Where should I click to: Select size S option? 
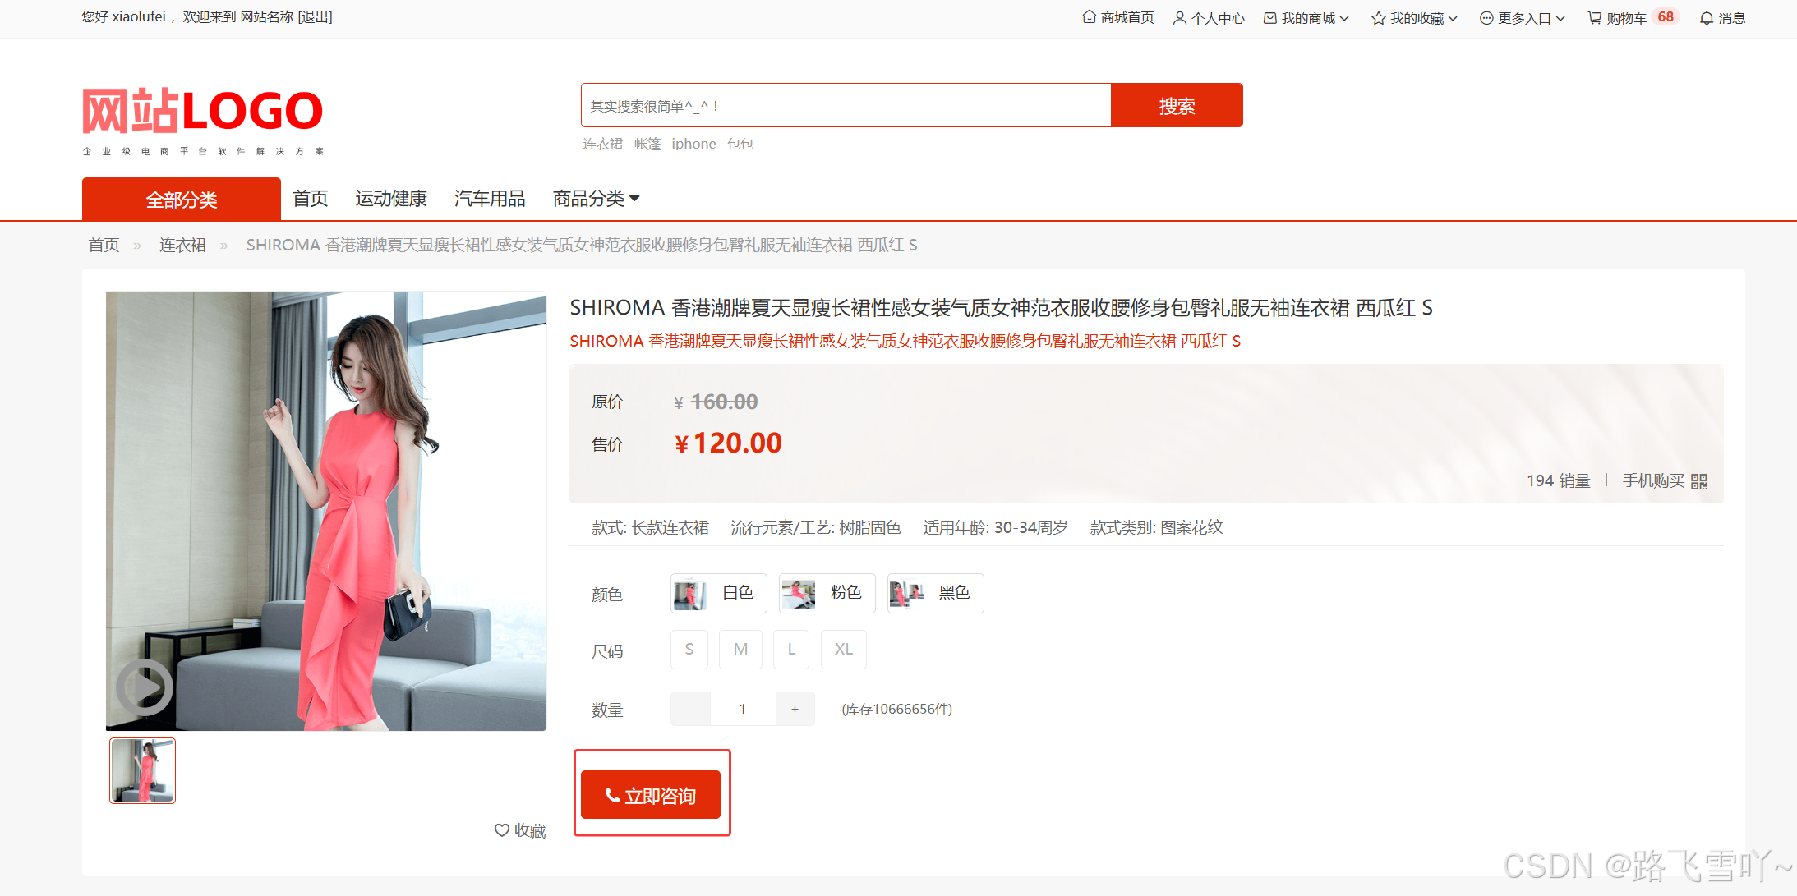click(689, 650)
